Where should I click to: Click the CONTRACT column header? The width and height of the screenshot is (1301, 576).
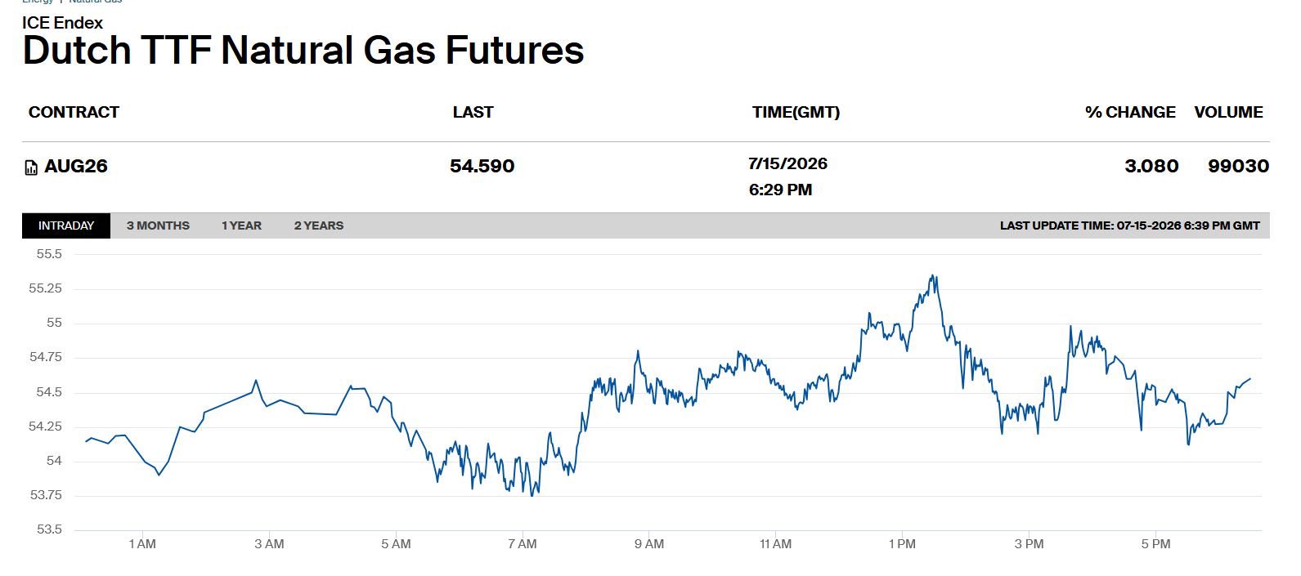[x=74, y=113]
